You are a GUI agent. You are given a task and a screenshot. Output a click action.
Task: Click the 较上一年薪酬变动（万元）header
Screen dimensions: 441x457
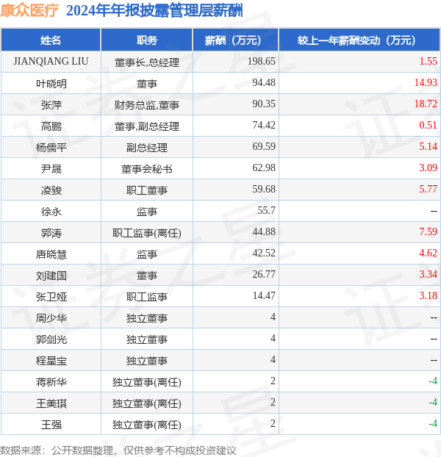click(x=359, y=40)
